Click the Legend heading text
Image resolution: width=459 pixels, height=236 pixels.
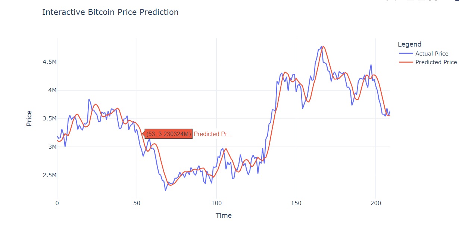click(x=409, y=44)
